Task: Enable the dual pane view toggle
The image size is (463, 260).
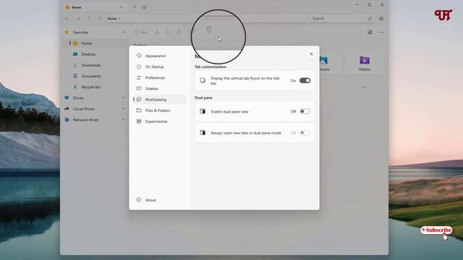Action: point(305,111)
